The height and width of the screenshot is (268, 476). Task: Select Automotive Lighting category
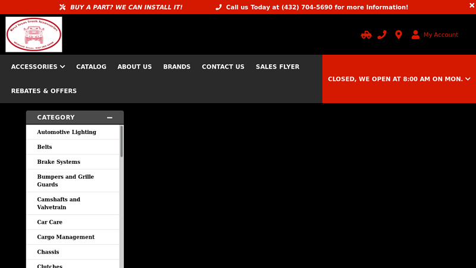click(73, 132)
